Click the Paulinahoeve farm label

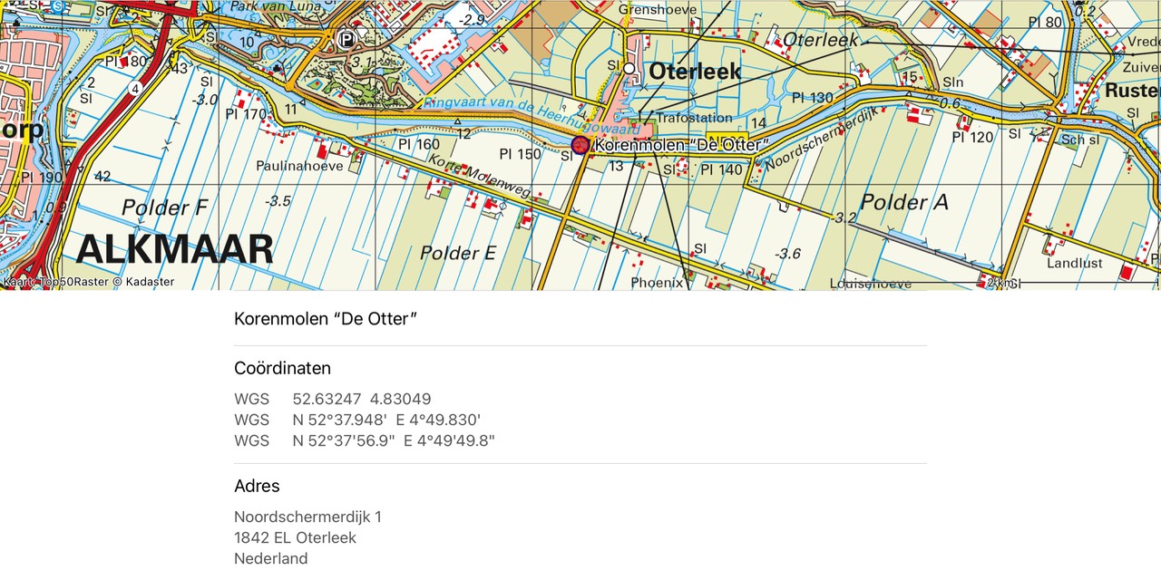(x=299, y=166)
